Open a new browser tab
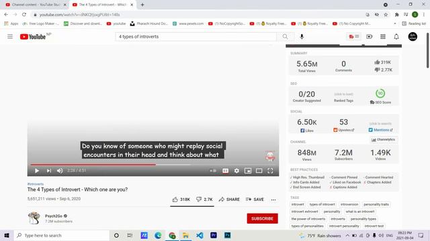 pos(142,5)
